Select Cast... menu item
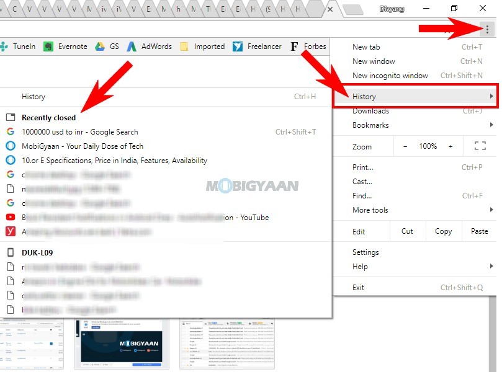Image resolution: width=502 pixels, height=372 pixels. (415, 182)
